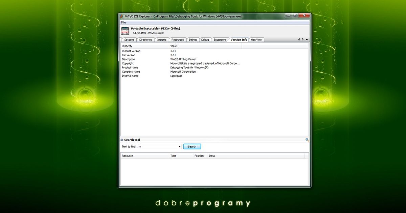The height and width of the screenshot is (213, 406).
Task: Click the MiTeC EXE Explorer title bar icon
Action: pyautogui.click(x=121, y=16)
